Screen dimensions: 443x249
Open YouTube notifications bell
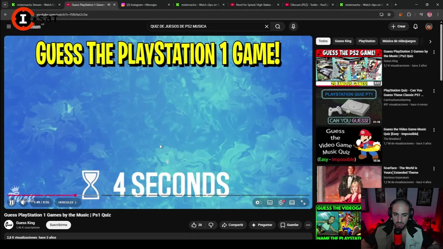point(416,27)
